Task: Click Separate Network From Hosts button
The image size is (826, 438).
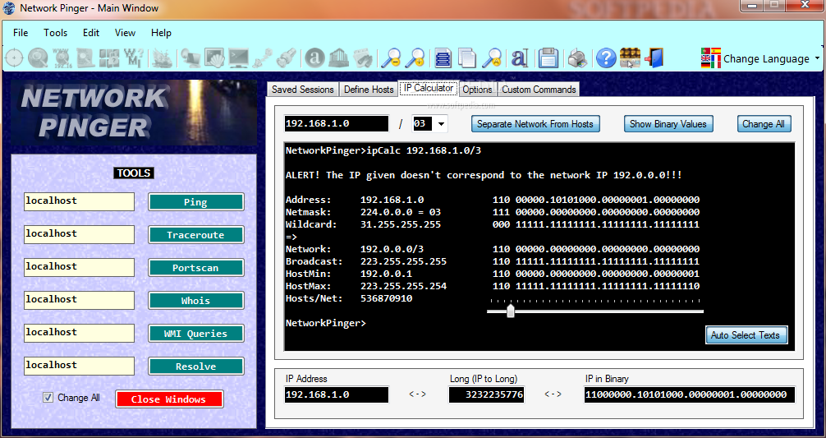Action: [535, 124]
